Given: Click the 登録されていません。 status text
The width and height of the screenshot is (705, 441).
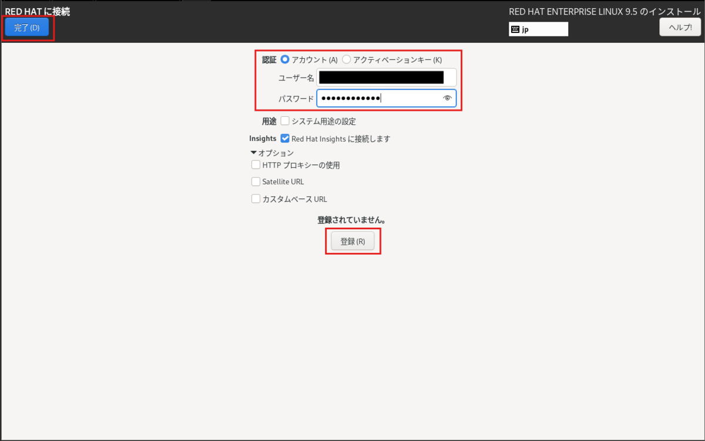Looking at the screenshot, I should tap(352, 220).
